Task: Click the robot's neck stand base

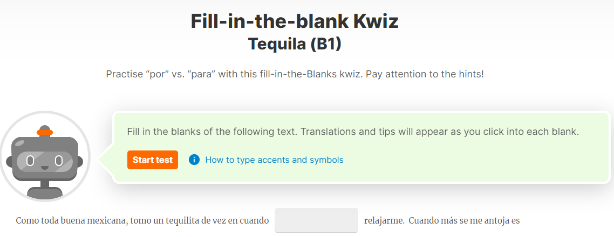Action: [x=44, y=192]
